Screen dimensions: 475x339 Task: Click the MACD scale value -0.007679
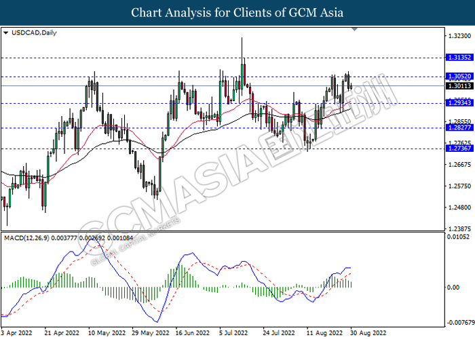(x=461, y=323)
